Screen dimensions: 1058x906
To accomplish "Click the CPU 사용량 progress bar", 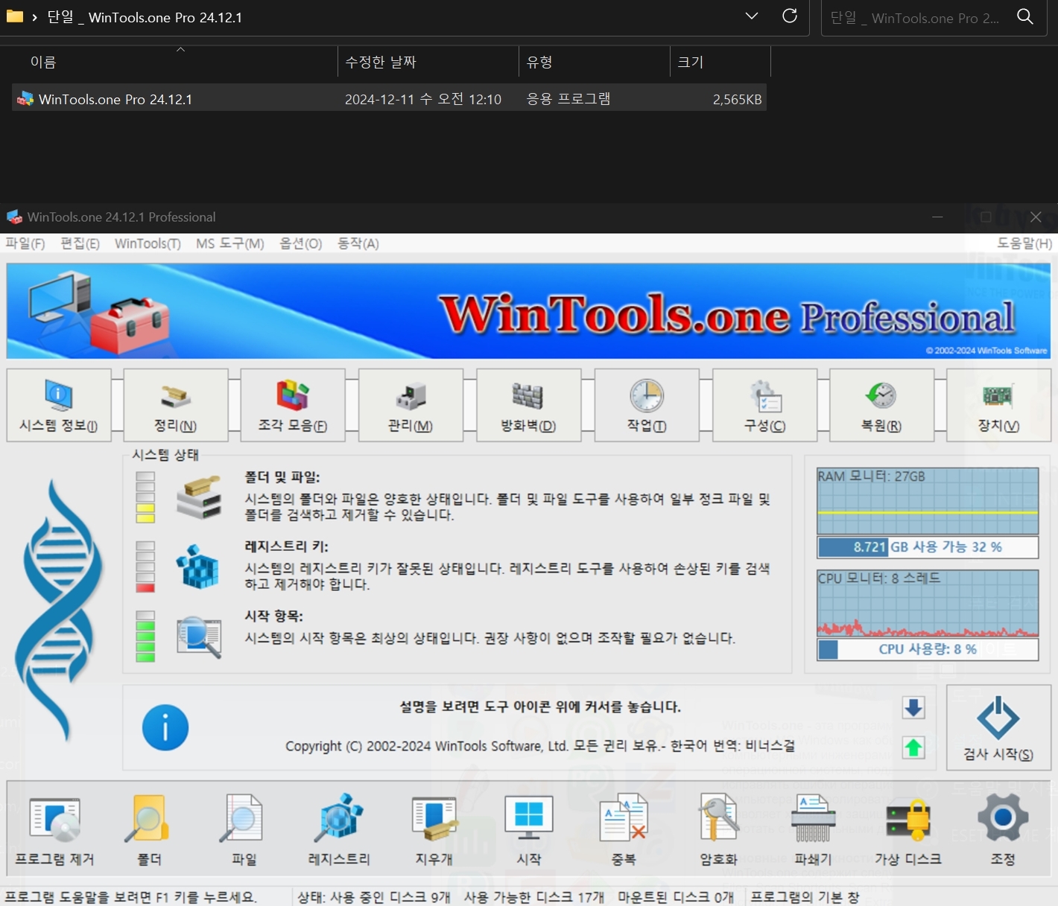I will coord(928,649).
